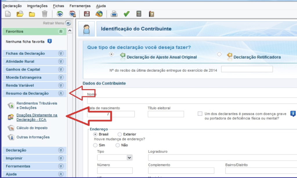Screen dimensions: 297x178
Task: Click the Logradouro input field
Action: tap(222, 157)
